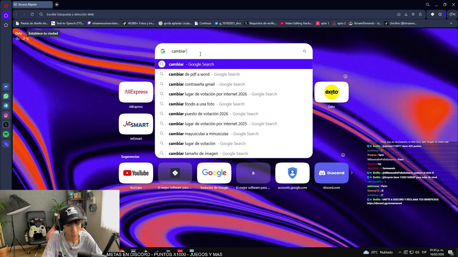Open Facebook Messenger in sidebar
This screenshot has height=257, width=458.
pyautogui.click(x=6, y=87)
